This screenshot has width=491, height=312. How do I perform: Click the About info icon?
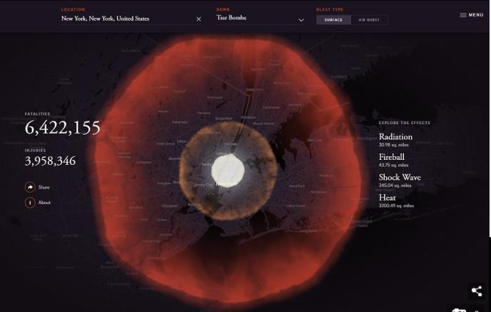[30, 203]
